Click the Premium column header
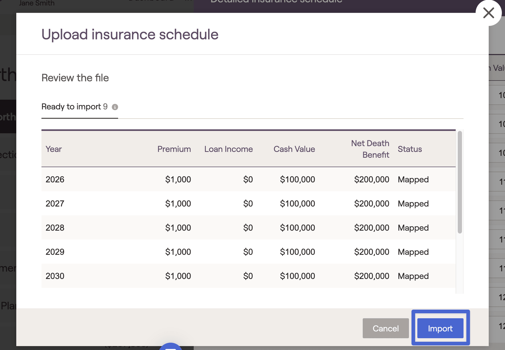This screenshot has width=505, height=350. pyautogui.click(x=174, y=149)
